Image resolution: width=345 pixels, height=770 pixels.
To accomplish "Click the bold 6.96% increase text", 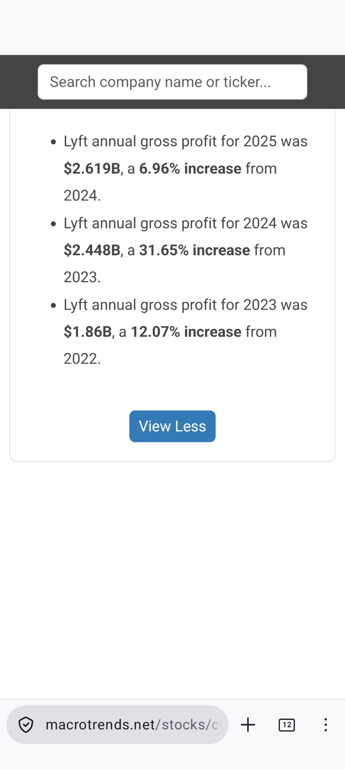I will [190, 169].
